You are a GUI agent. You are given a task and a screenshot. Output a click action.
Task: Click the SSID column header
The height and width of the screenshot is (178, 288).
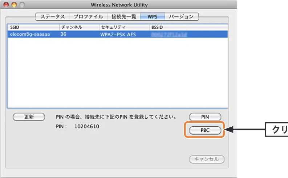pos(33,27)
